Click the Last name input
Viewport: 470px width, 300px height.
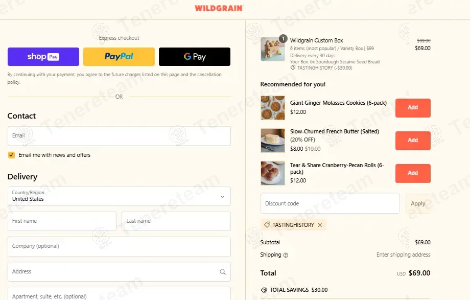click(x=176, y=221)
